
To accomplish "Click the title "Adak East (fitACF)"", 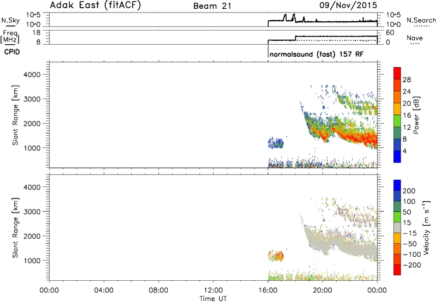I will pos(95,5).
